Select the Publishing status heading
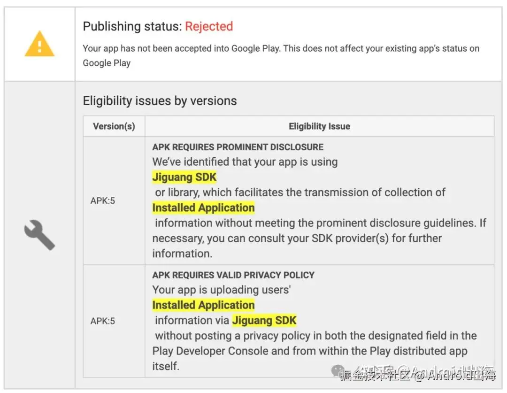The height and width of the screenshot is (393, 507). pyautogui.click(x=158, y=26)
